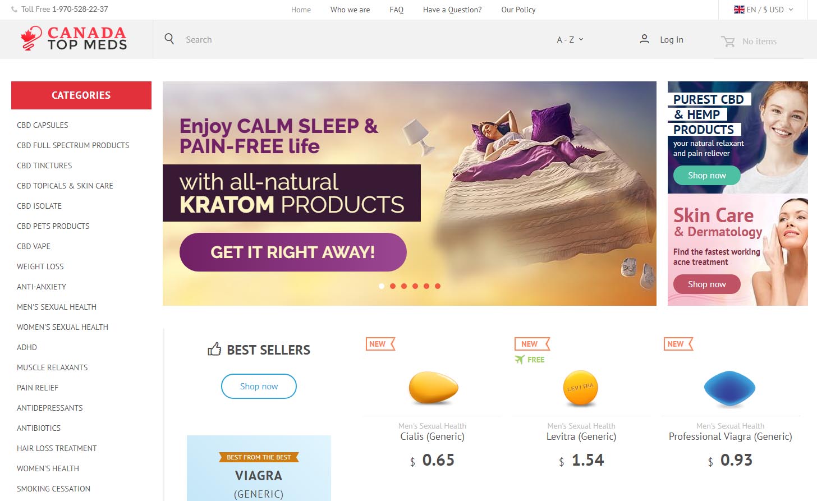Screen dimensions: 817x501
Task: Click the UK flag language icon
Action: coord(739,10)
